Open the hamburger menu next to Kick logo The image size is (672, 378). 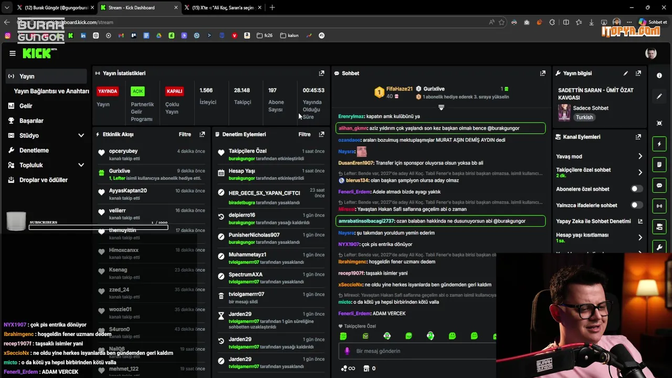pos(12,53)
